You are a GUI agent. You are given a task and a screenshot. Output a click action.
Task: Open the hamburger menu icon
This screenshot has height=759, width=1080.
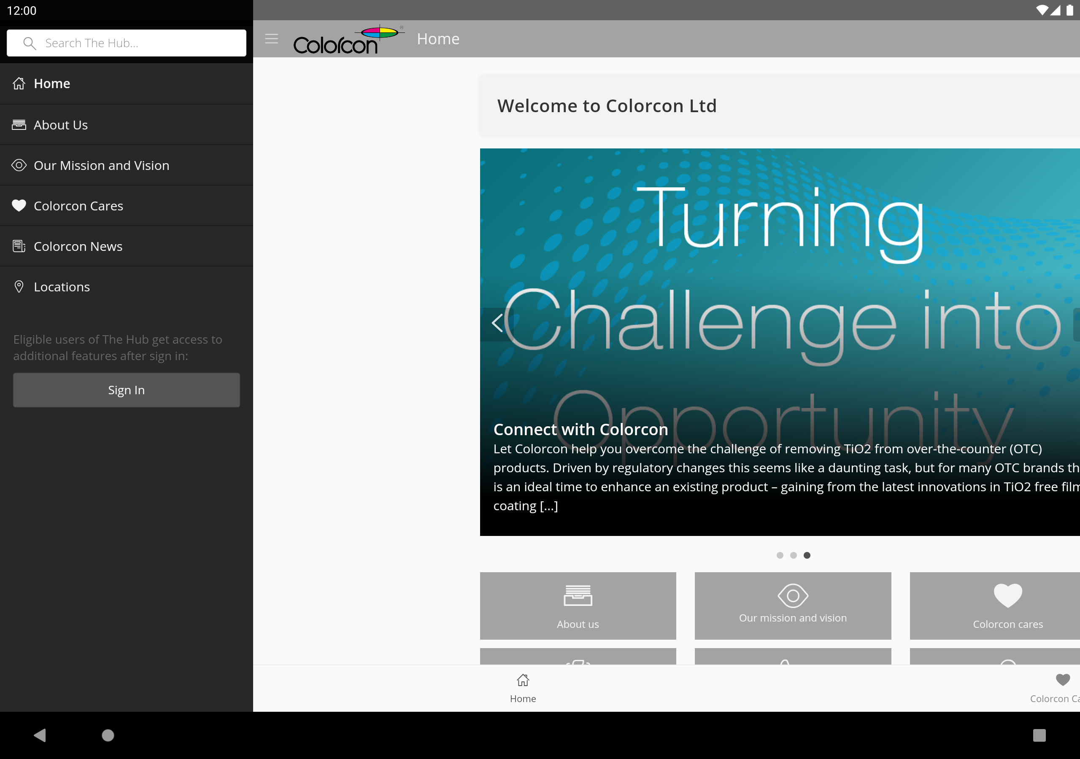(x=271, y=38)
